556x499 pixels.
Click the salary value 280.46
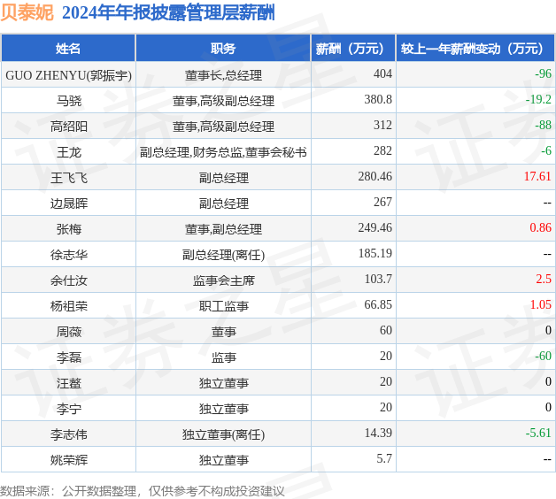click(375, 176)
